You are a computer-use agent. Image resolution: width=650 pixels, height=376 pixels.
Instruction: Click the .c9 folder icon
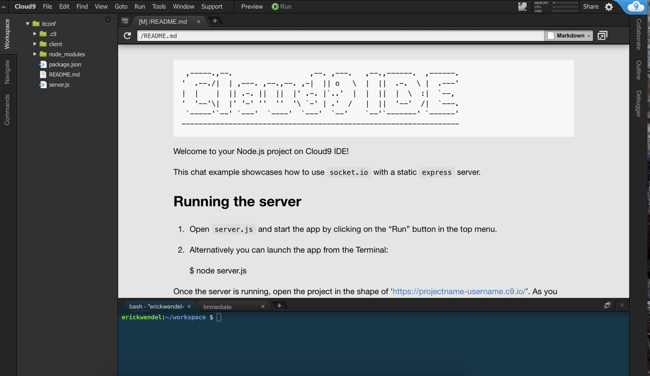[x=43, y=34]
